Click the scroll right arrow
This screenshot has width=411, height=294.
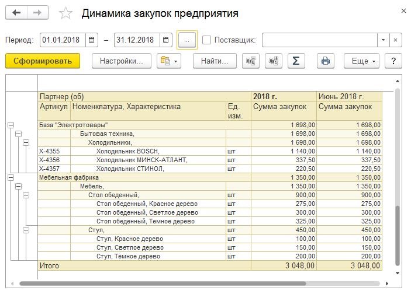click(x=387, y=283)
